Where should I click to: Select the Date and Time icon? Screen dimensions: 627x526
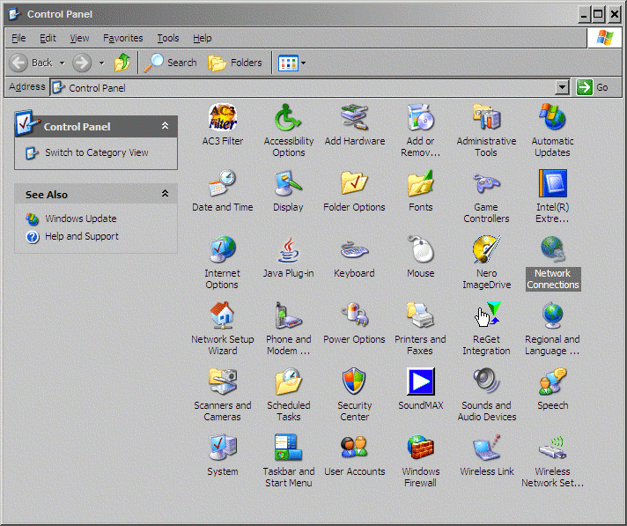click(x=223, y=183)
